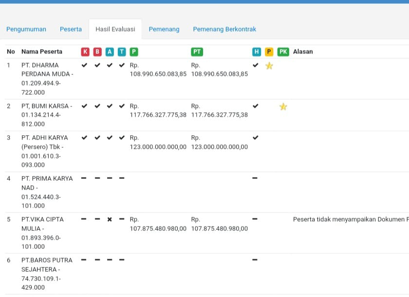Click the yellow P column badge

269,52
